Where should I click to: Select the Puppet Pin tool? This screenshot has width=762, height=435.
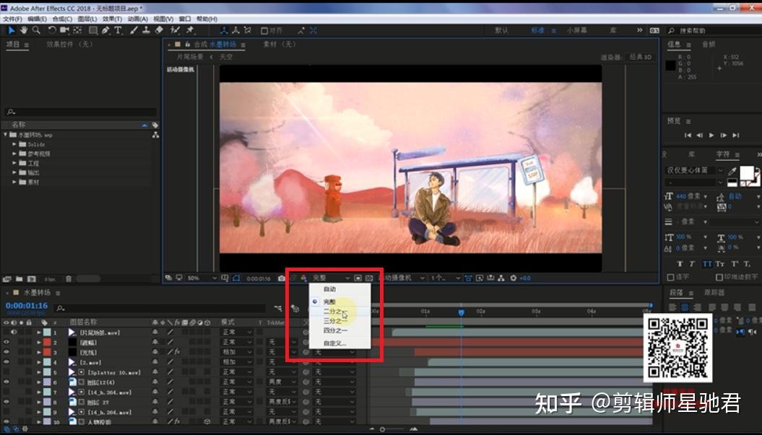[x=190, y=30]
